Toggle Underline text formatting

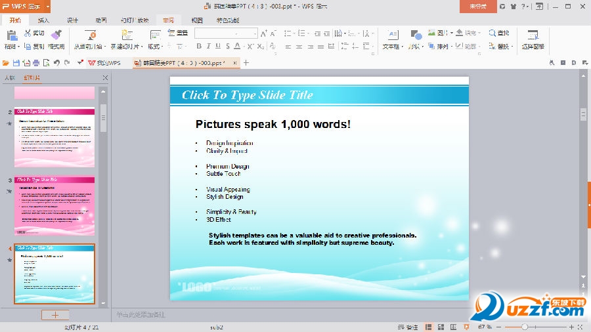(218, 47)
